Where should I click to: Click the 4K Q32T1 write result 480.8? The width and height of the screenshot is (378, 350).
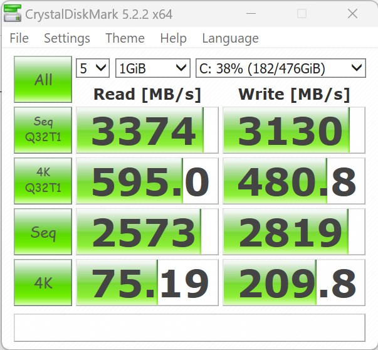click(x=294, y=181)
